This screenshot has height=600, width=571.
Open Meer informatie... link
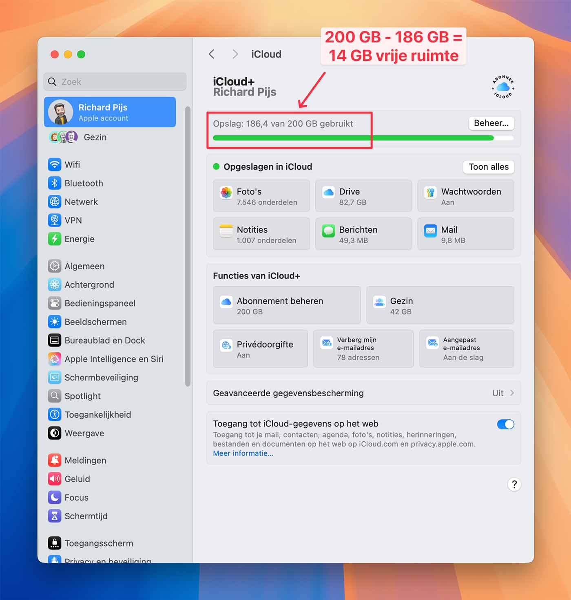coord(243,453)
